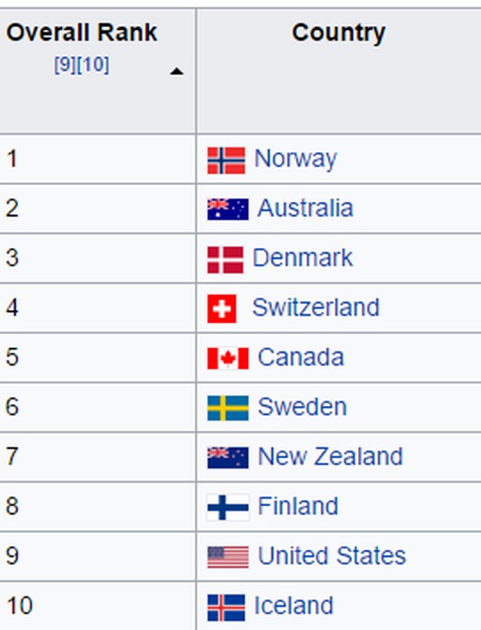Image resolution: width=481 pixels, height=630 pixels.
Task: Click the Finland flag icon
Action: (227, 507)
